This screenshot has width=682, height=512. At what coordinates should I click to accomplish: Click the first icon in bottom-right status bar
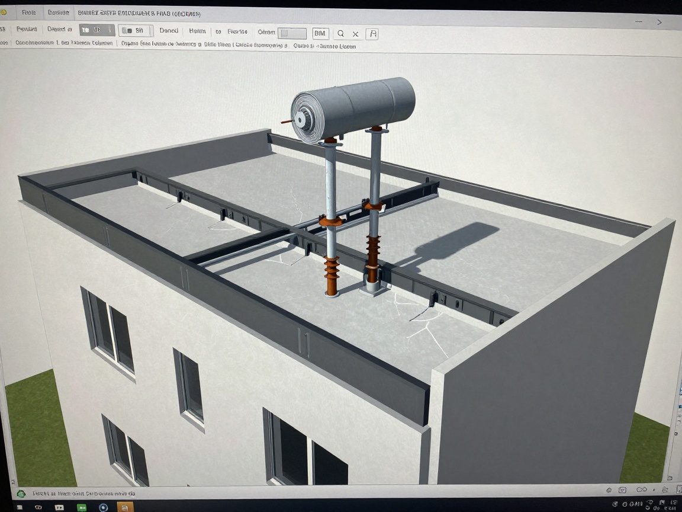[x=609, y=489]
